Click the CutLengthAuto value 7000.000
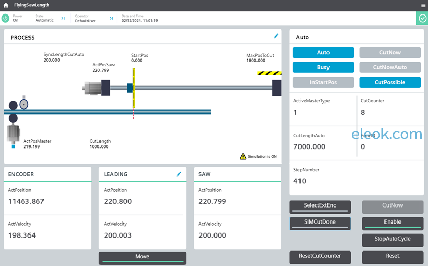The height and width of the screenshot is (266, 428). [309, 146]
